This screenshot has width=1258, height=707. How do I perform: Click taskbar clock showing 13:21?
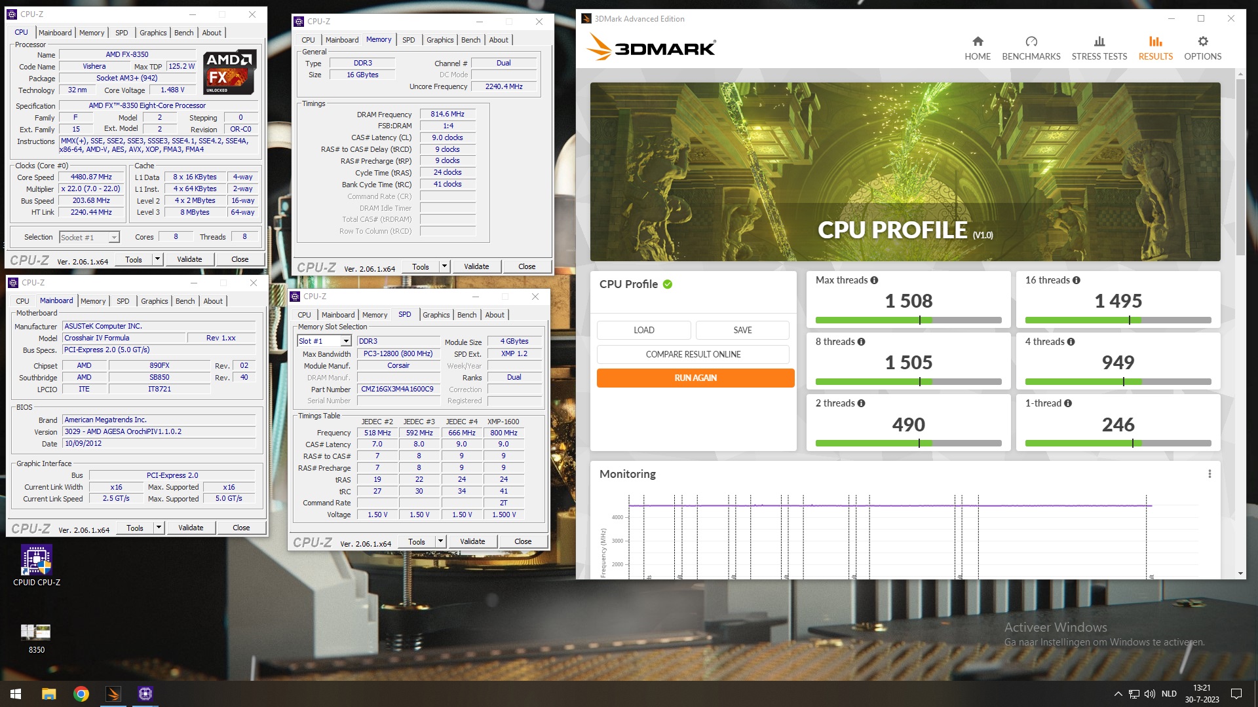(x=1202, y=694)
